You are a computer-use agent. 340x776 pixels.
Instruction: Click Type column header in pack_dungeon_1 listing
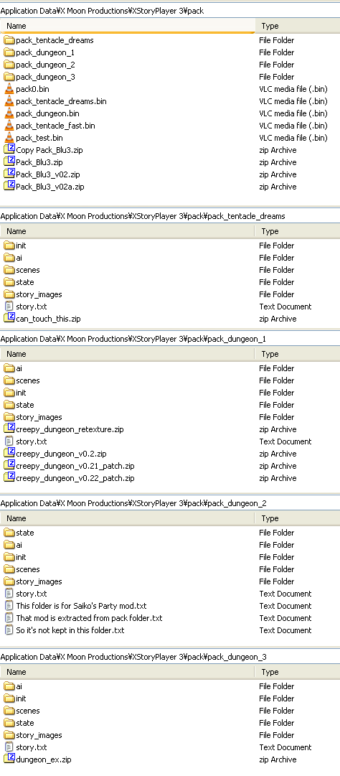(x=298, y=354)
